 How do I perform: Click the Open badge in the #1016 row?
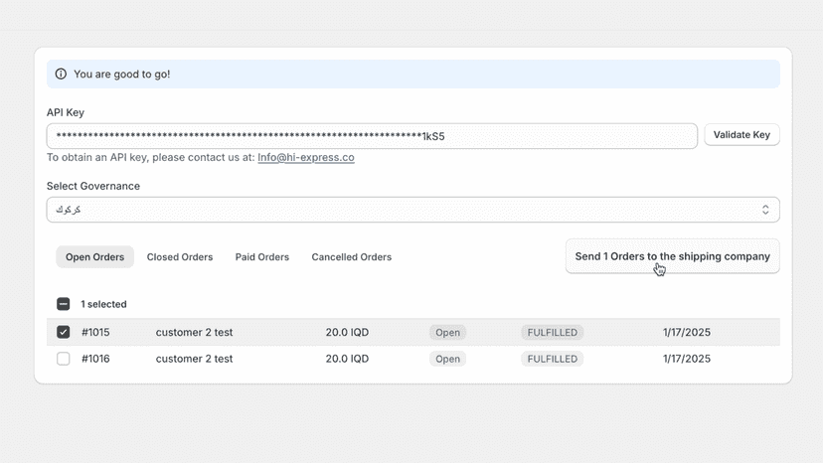click(447, 359)
